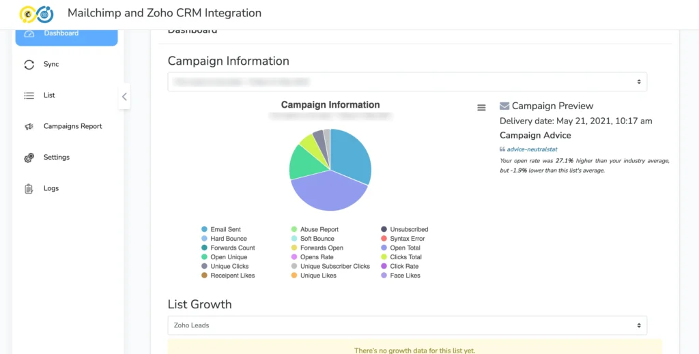
Task: Toggle Unique Clicks legend item
Action: point(225,266)
